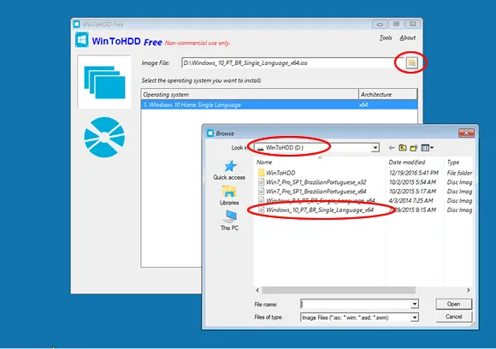Create a new folder in Browse dialog

click(414, 147)
